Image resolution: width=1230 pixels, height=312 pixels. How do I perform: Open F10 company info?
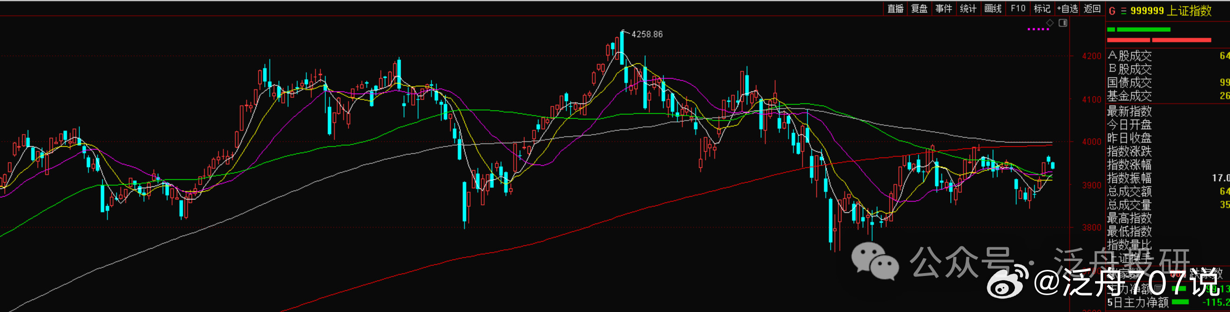click(1018, 8)
